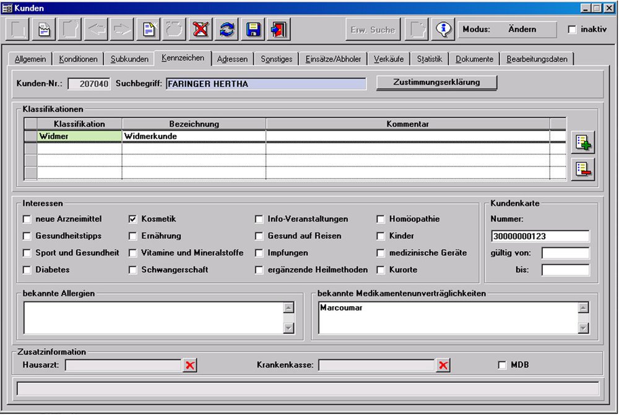The width and height of the screenshot is (619, 415).
Task: Click the red X delete record icon
Action: coord(201,30)
